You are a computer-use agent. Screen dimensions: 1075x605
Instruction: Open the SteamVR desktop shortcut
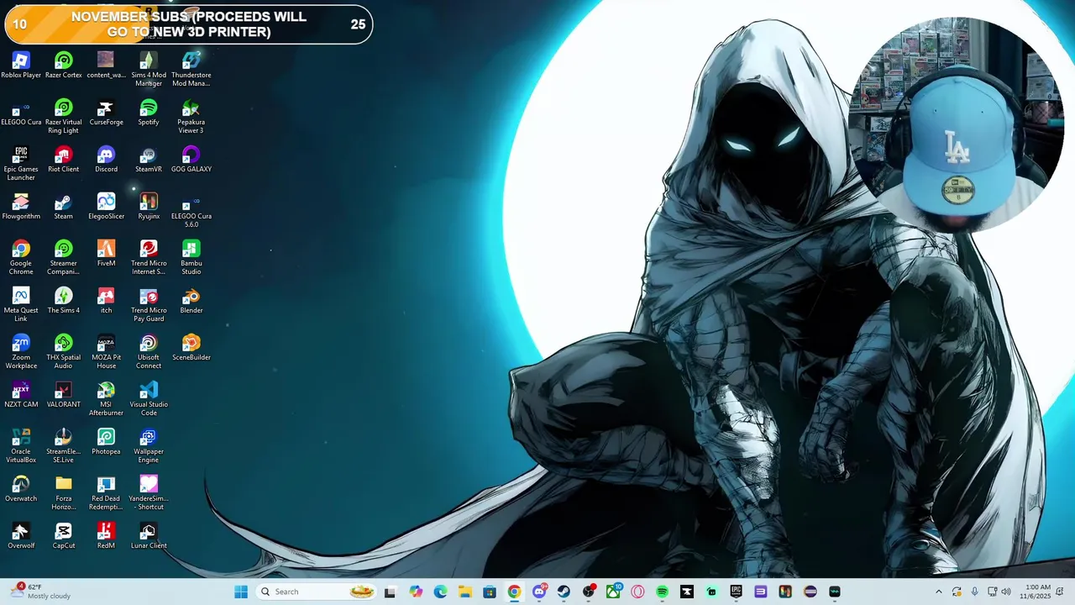[149, 160]
